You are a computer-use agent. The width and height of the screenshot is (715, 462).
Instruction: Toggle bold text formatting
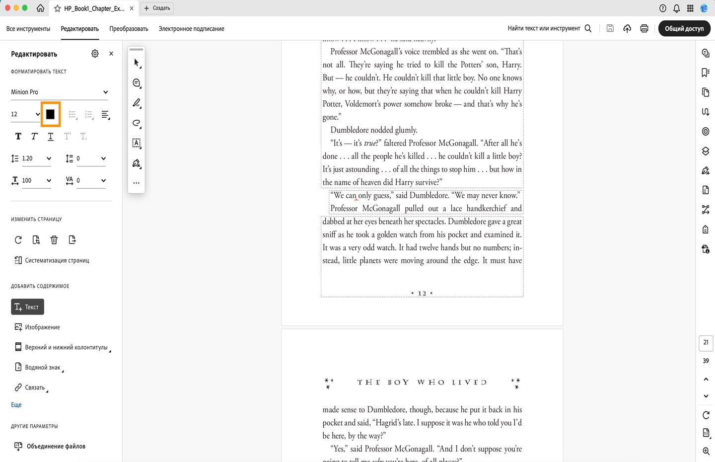coord(18,136)
